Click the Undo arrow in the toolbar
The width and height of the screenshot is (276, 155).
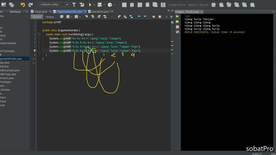(x=23, y=5)
